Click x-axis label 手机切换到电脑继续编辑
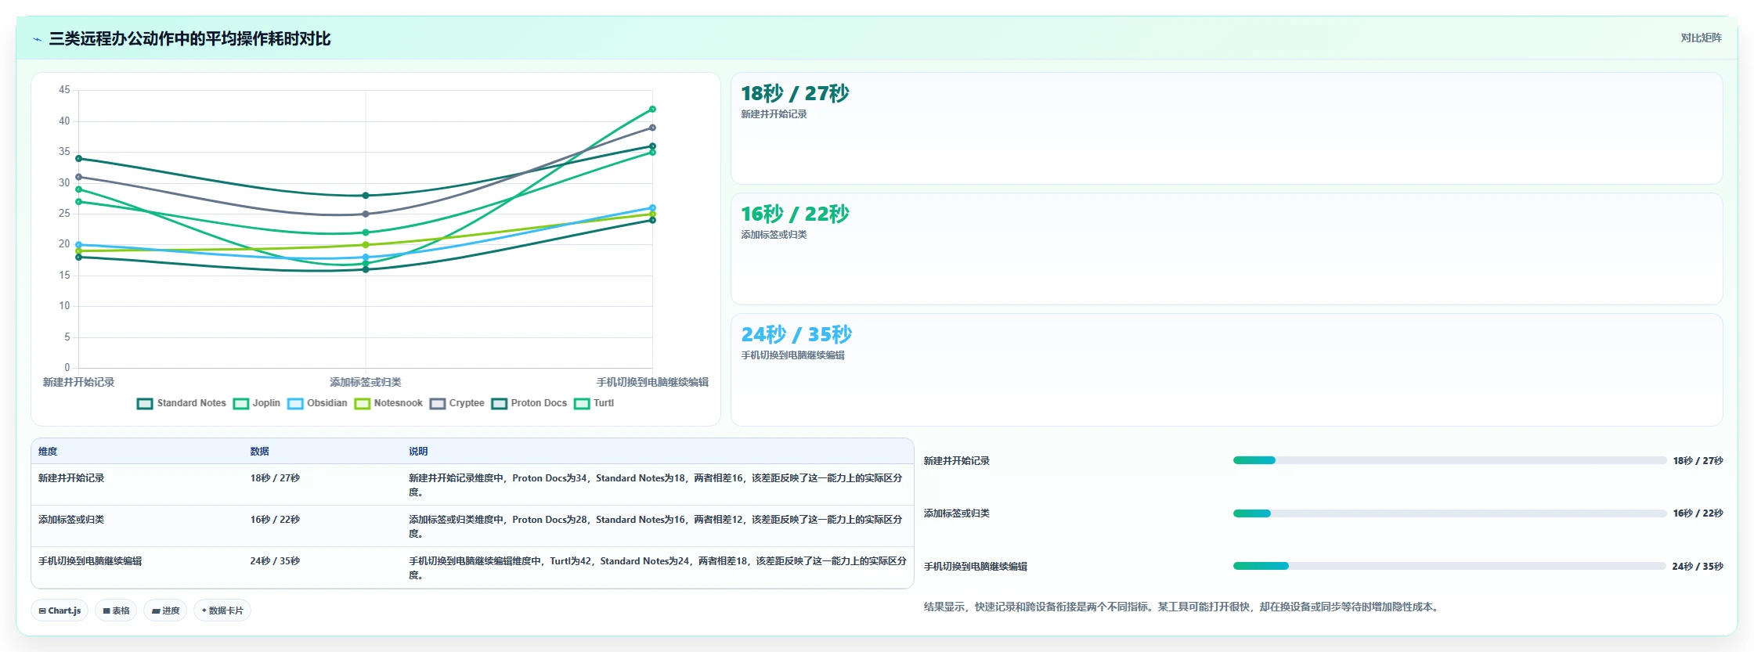The width and height of the screenshot is (1754, 652). (652, 382)
